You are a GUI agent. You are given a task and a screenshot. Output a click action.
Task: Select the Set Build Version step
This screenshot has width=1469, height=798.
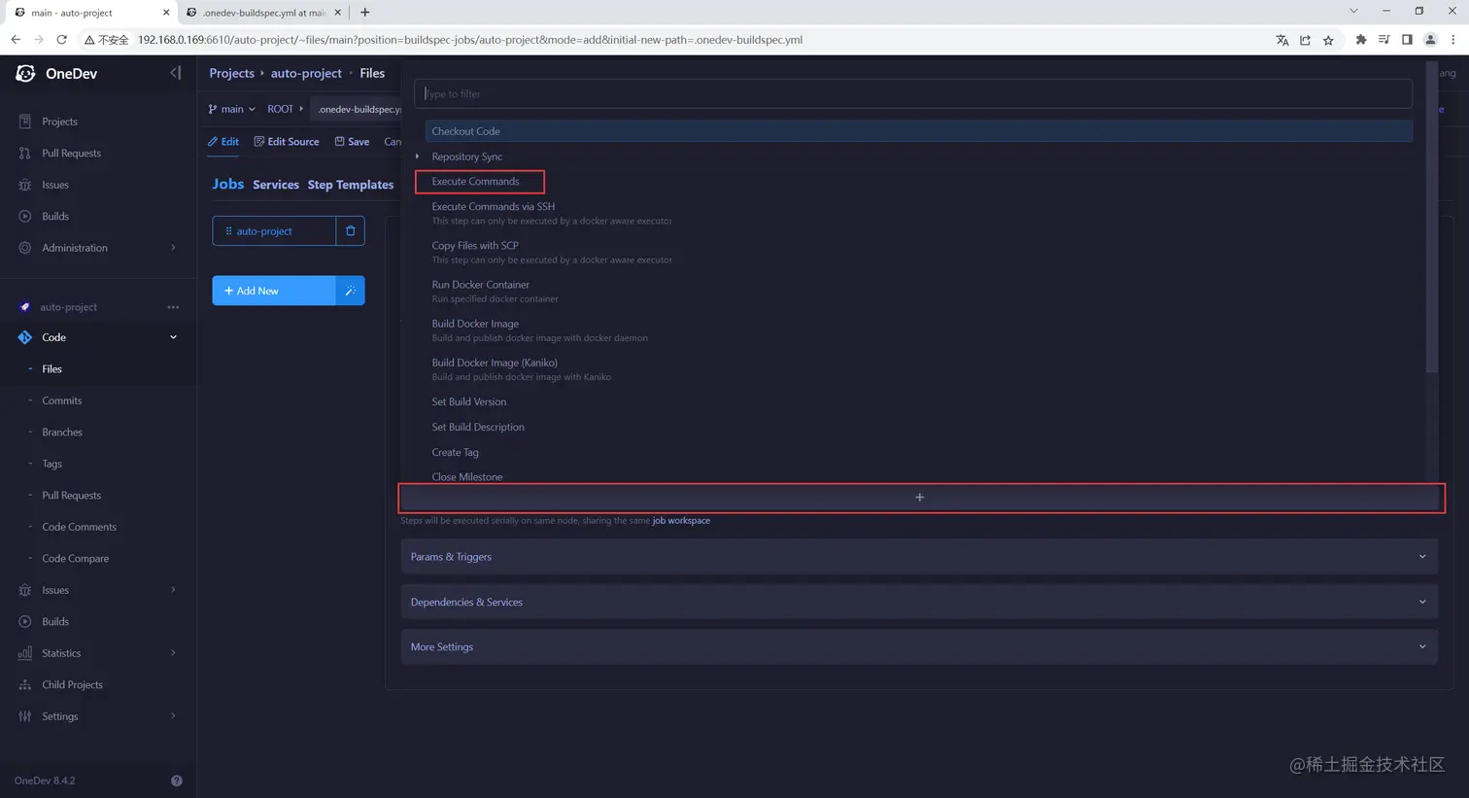[x=469, y=401]
